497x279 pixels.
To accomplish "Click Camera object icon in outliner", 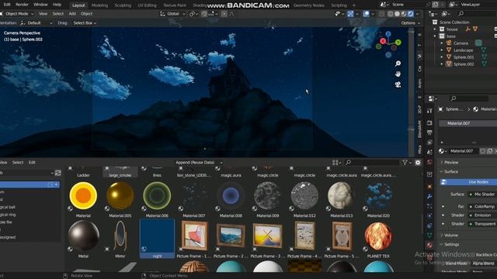I will (449, 43).
